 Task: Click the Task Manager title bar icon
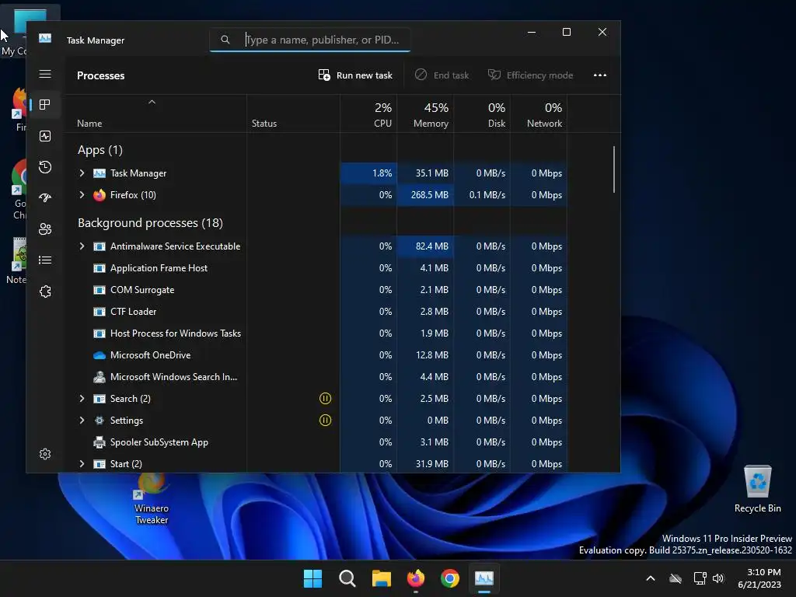pyautogui.click(x=45, y=38)
